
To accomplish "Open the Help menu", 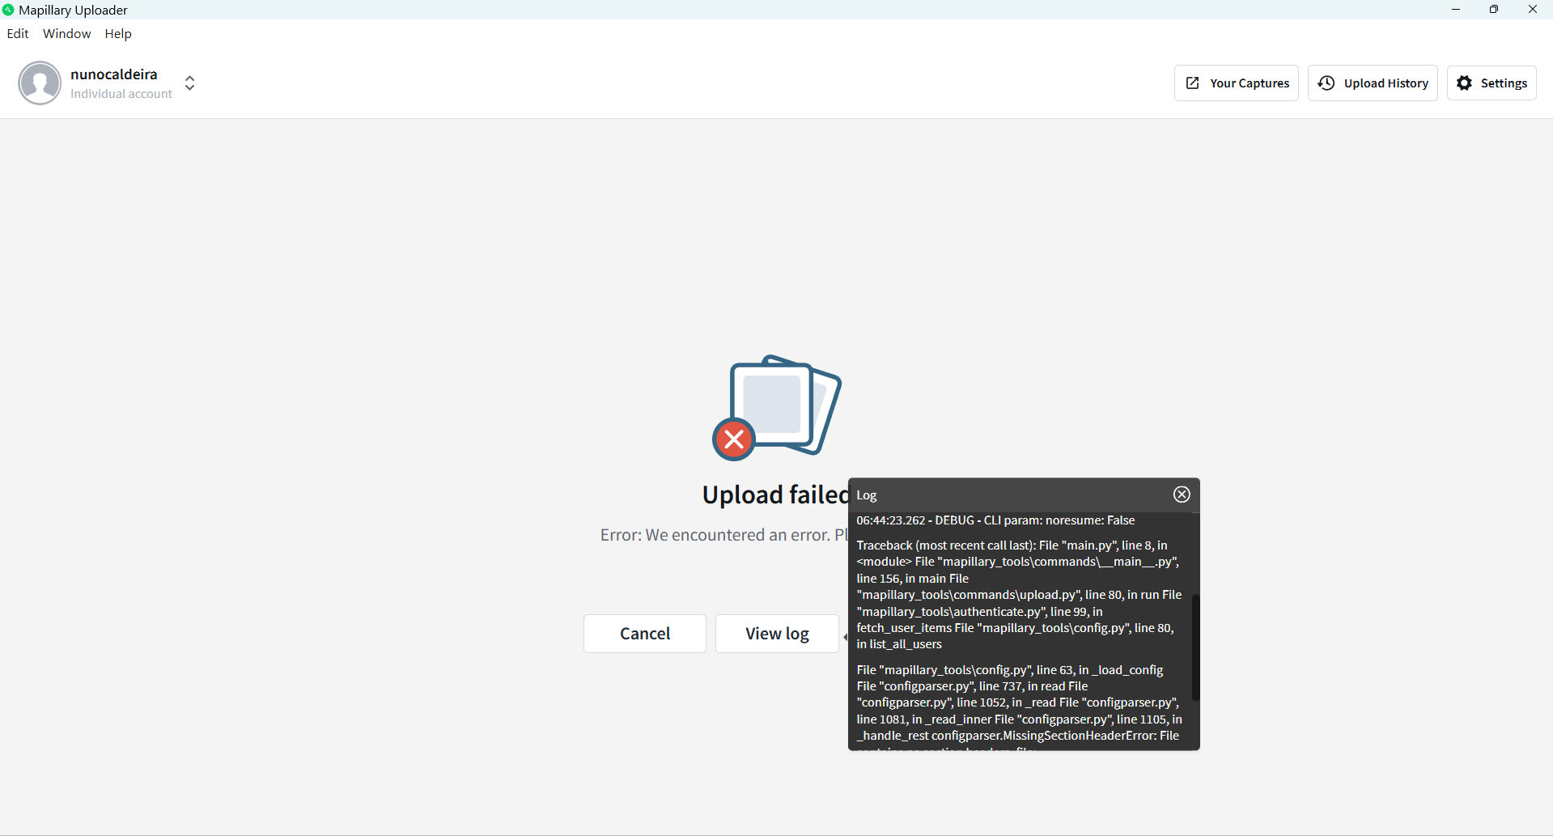I will pyautogui.click(x=118, y=33).
